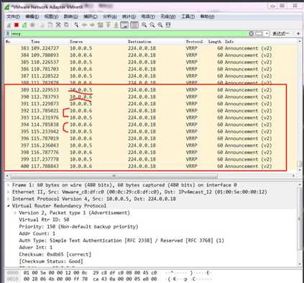Start a new capture with the shark fin icon
The width and height of the screenshot is (304, 283).
click(9, 25)
